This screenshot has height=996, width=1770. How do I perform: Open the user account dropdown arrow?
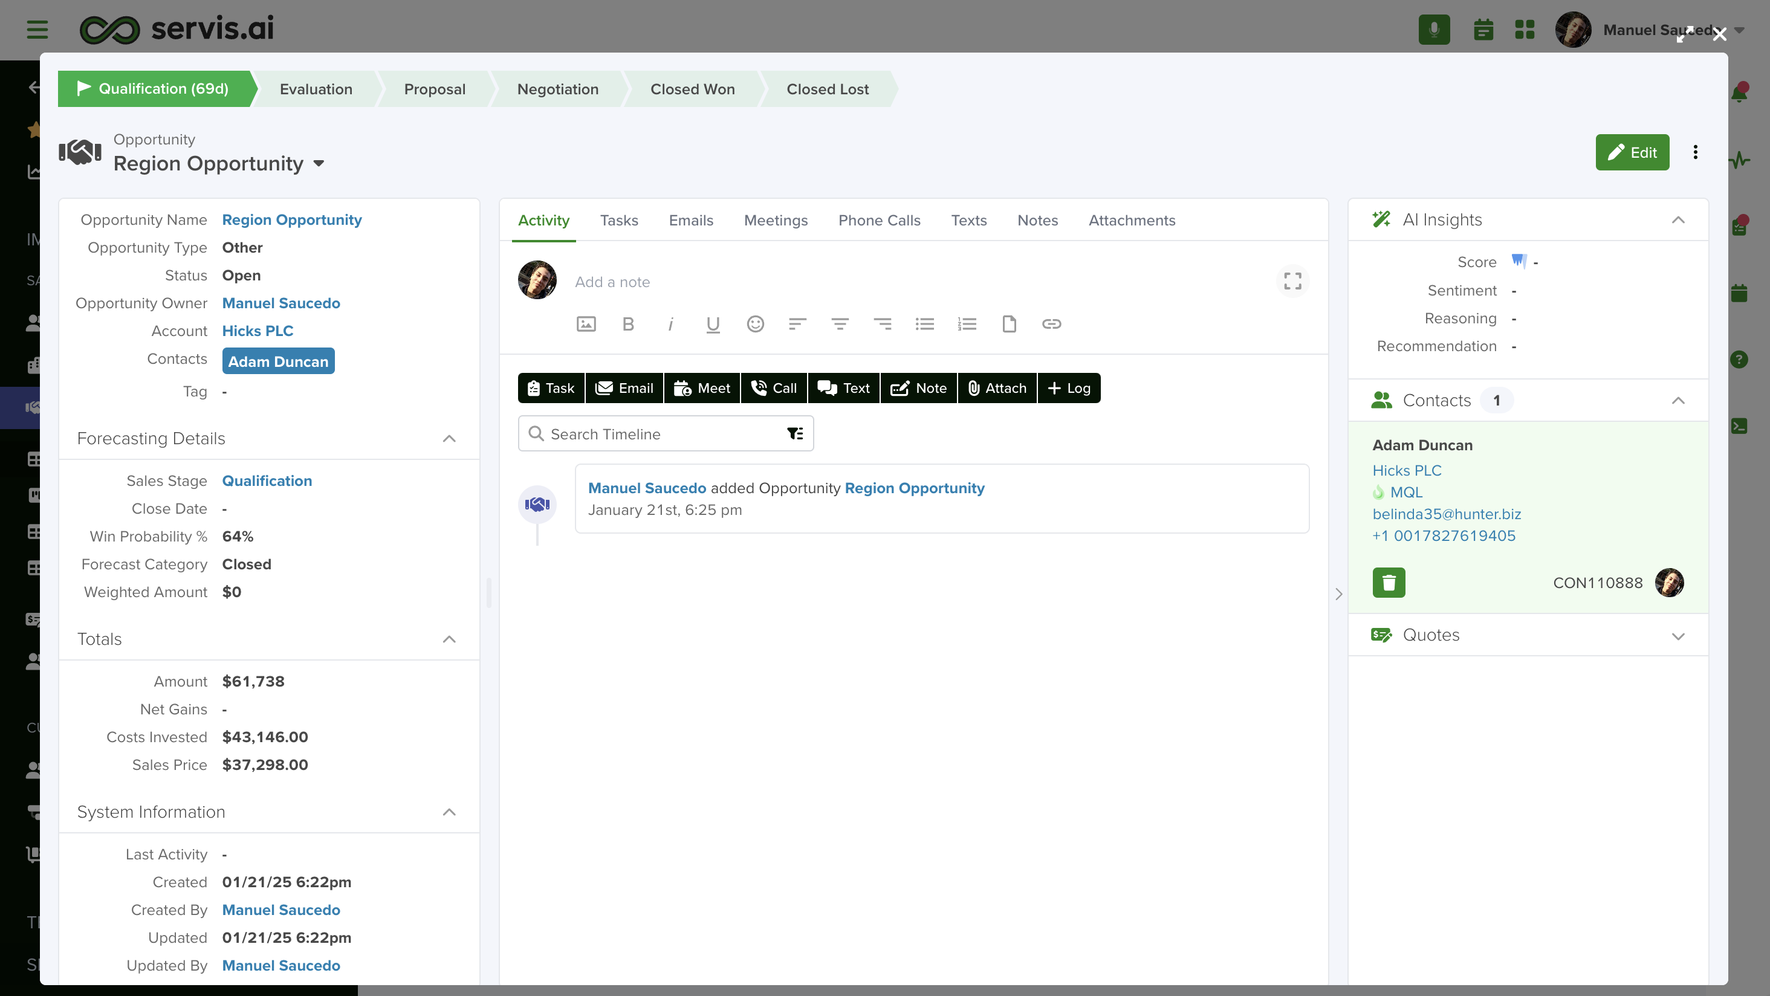pyautogui.click(x=1739, y=30)
